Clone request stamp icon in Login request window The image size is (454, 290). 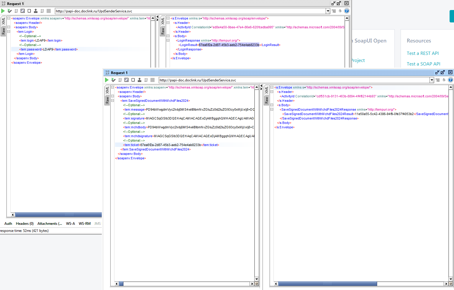(36, 11)
